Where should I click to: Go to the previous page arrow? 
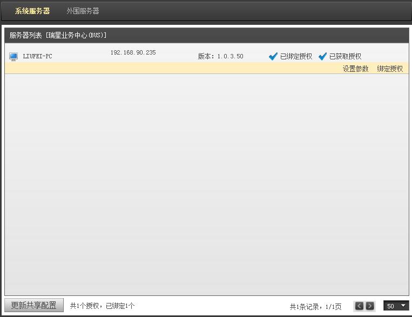[359, 306]
